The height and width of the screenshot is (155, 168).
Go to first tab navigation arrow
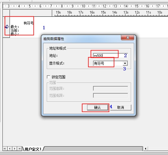tap(5, 149)
